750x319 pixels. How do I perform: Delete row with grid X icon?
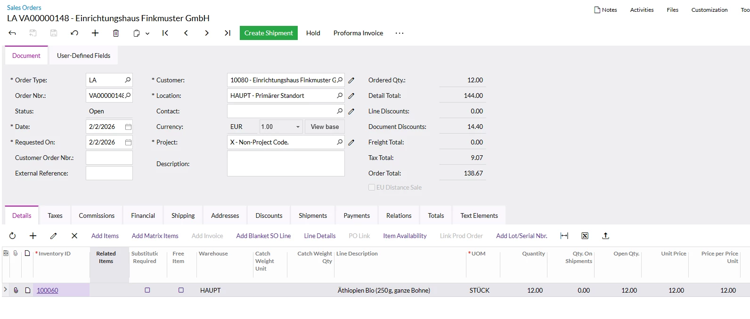[74, 236]
